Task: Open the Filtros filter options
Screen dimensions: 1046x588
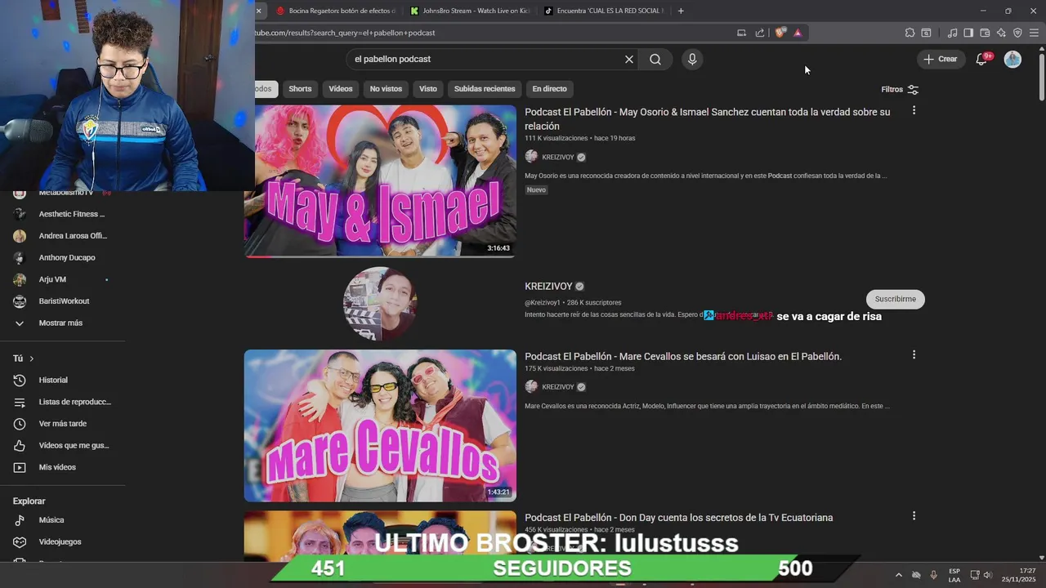Action: click(900, 89)
